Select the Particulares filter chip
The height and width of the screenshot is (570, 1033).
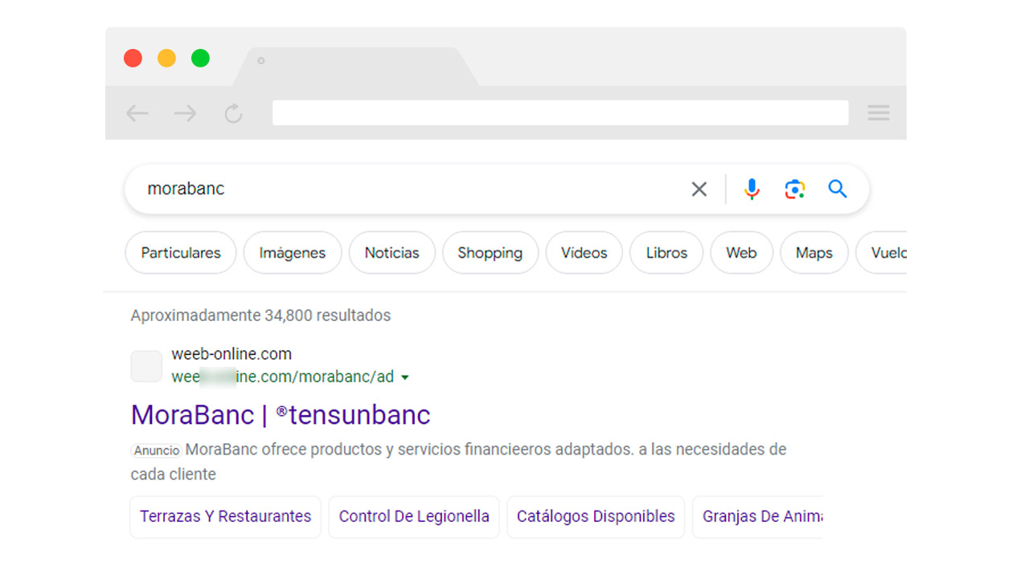tap(181, 253)
